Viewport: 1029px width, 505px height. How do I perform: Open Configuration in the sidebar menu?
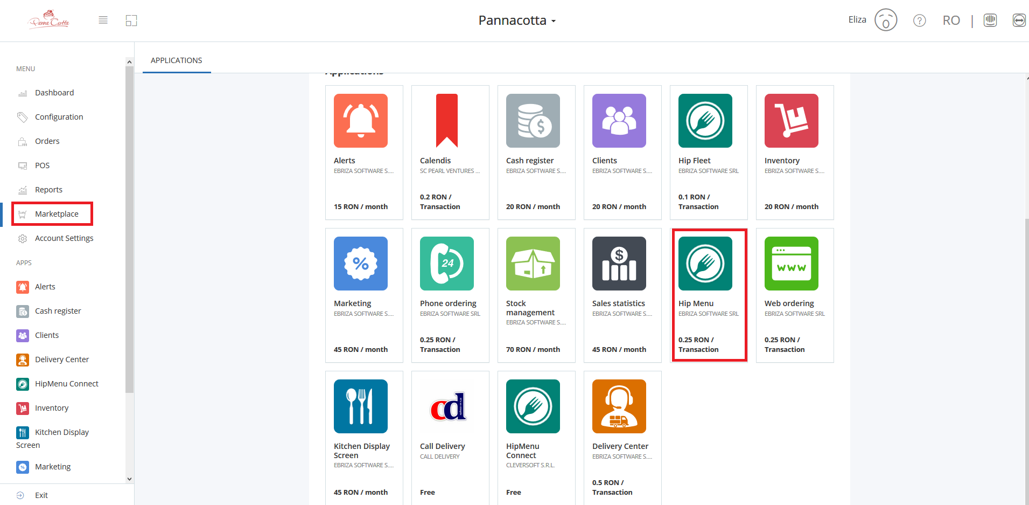pos(59,117)
